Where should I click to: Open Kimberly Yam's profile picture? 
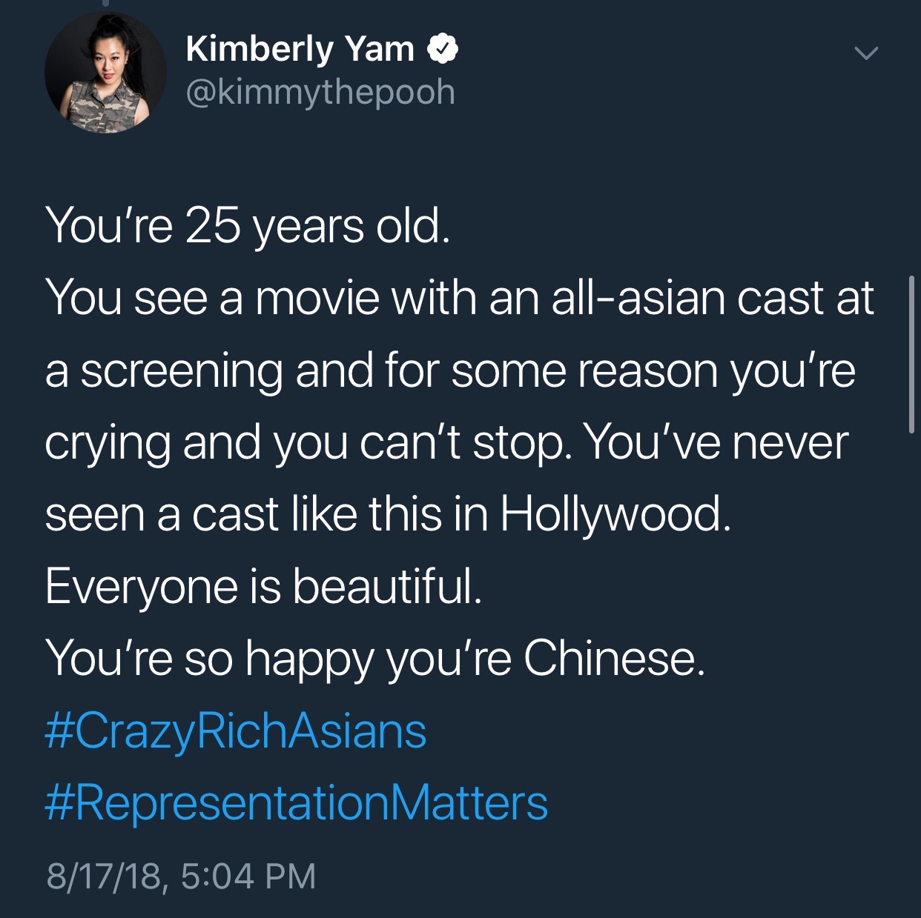(105, 73)
